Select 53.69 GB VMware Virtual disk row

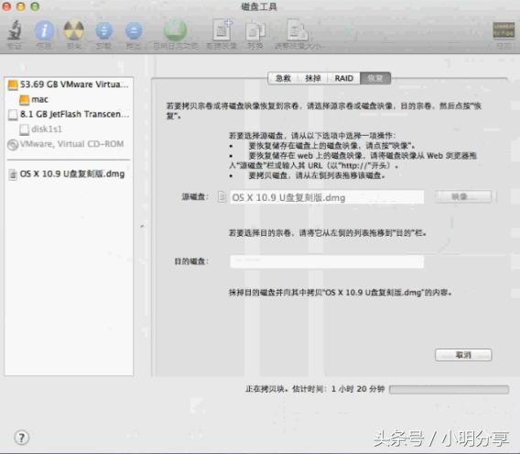pyautogui.click(x=69, y=84)
